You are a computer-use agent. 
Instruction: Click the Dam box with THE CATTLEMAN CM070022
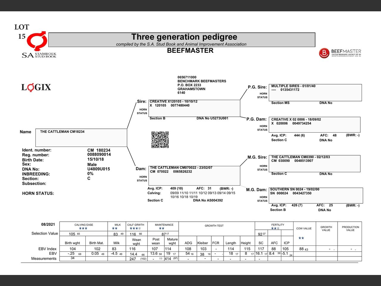click(x=194, y=176)
